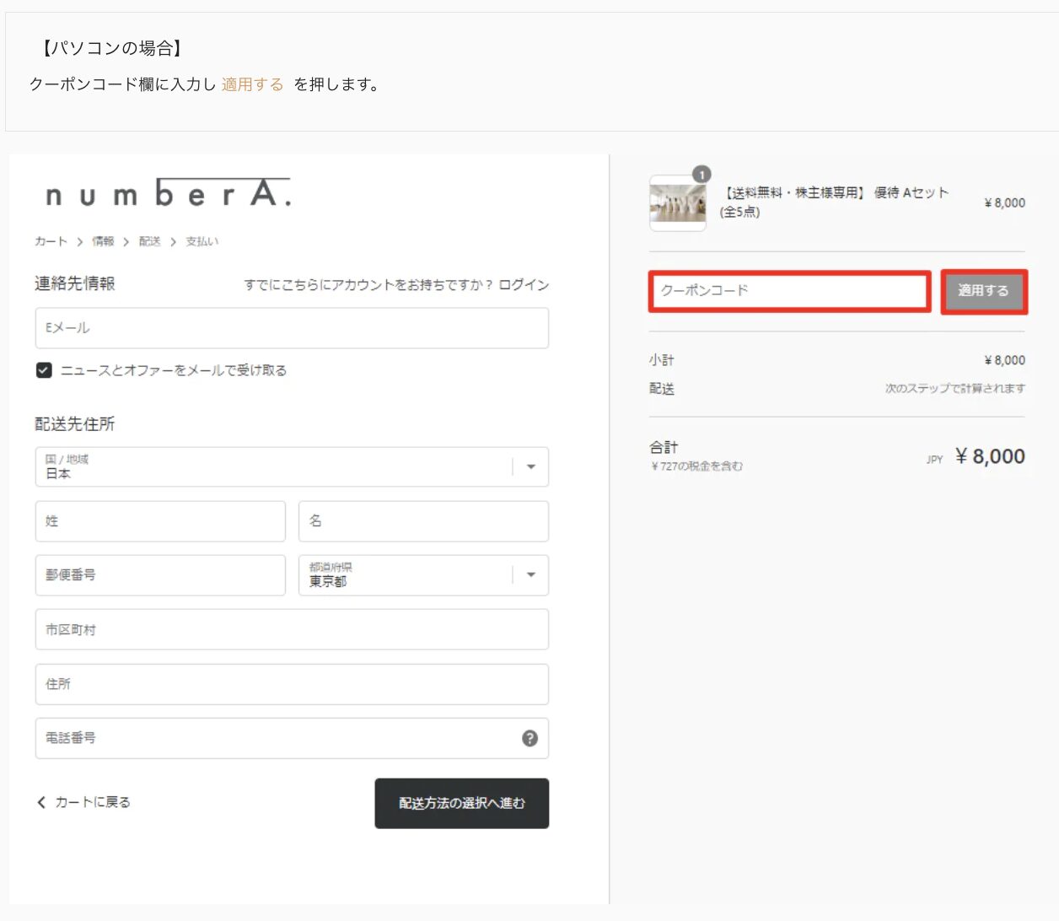Click the back chevron beside カートに戻る
The height and width of the screenshot is (921, 1059).
point(41,802)
